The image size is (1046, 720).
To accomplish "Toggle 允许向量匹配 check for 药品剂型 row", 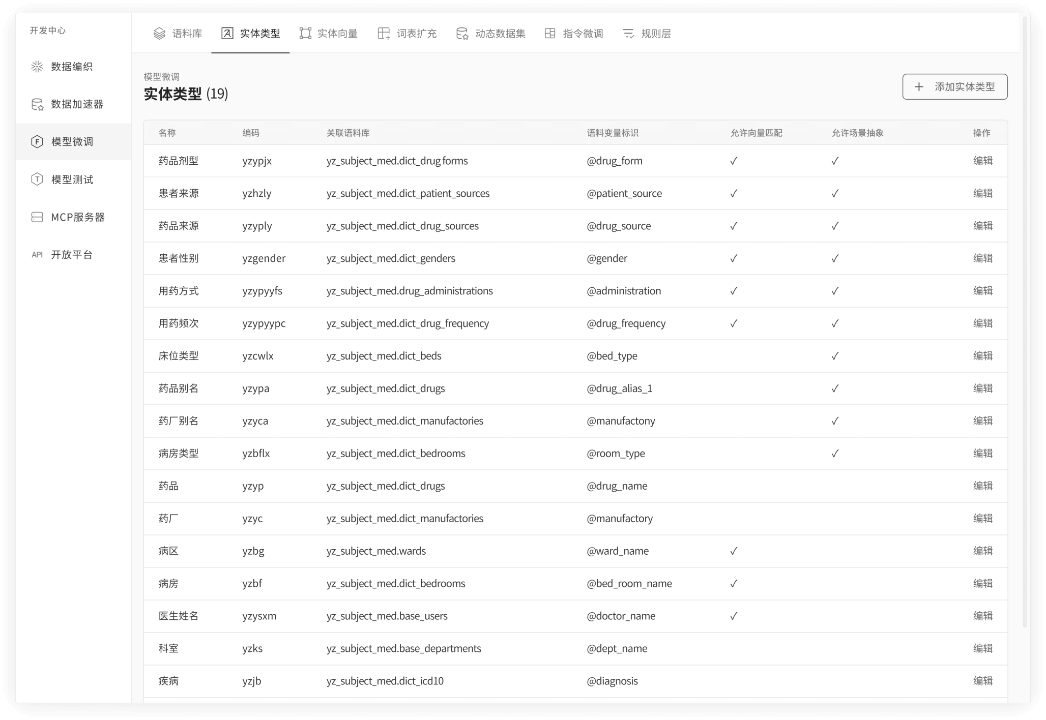I will [734, 161].
